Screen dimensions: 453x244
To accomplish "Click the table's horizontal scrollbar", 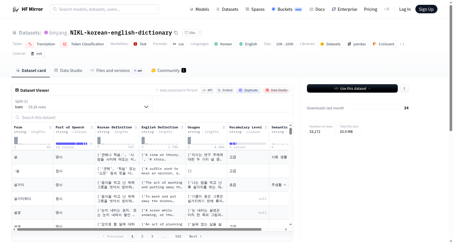I will click(x=139, y=229).
